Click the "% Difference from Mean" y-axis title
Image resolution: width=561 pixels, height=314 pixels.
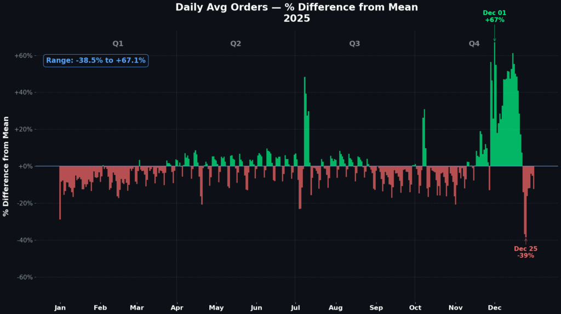(x=7, y=166)
